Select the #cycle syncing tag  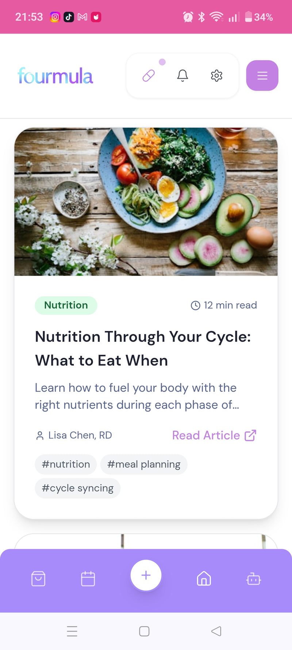tap(77, 488)
